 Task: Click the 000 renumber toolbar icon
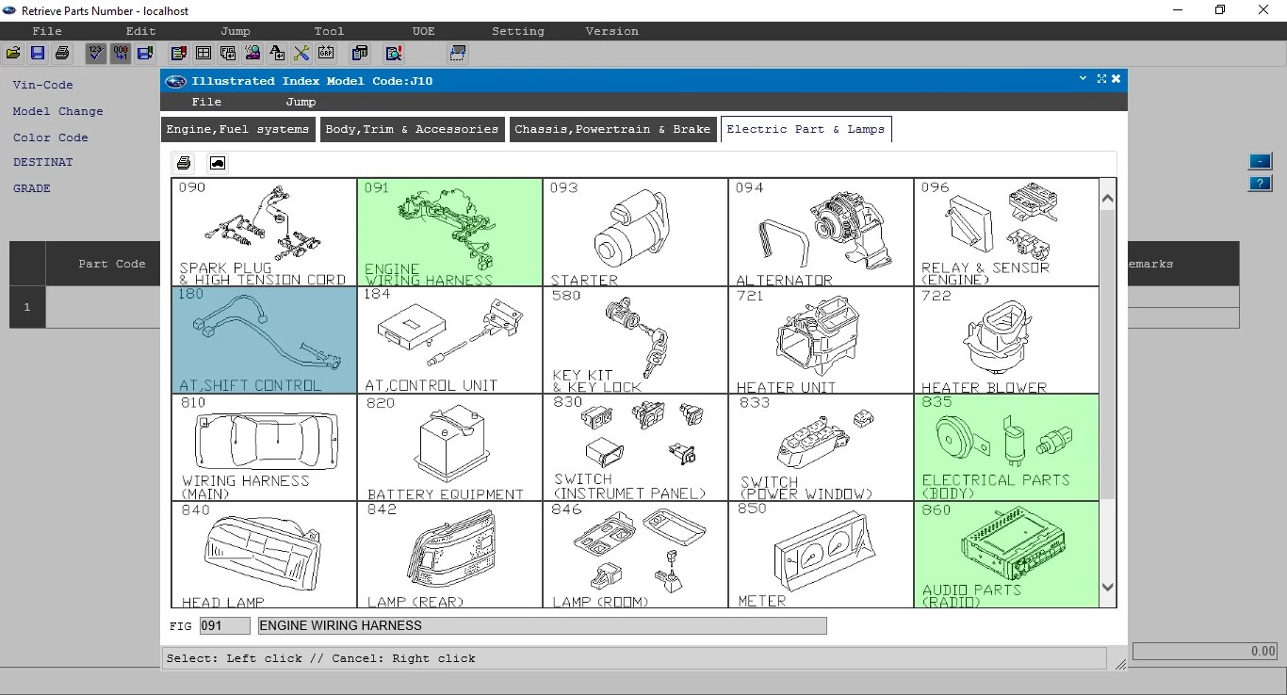coord(121,53)
